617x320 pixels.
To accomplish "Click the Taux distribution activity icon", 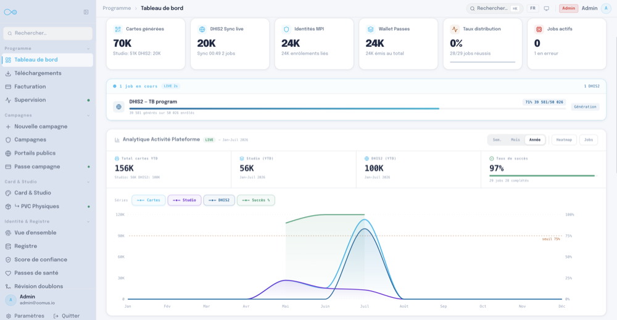I will 455,29.
